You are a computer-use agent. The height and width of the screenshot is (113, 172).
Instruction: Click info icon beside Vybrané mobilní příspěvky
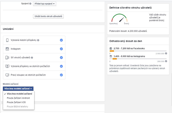[38, 40]
